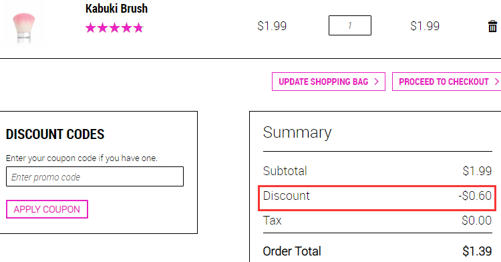Click the chevron beside Proceed to Checkout
Screen dimensions: 501x262
coord(497,82)
